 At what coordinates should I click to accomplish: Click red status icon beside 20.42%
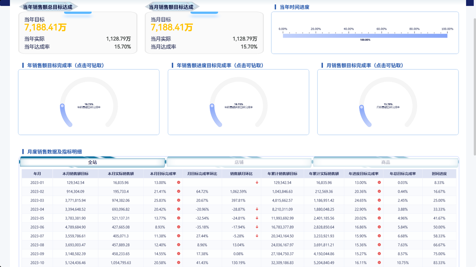click(178, 209)
